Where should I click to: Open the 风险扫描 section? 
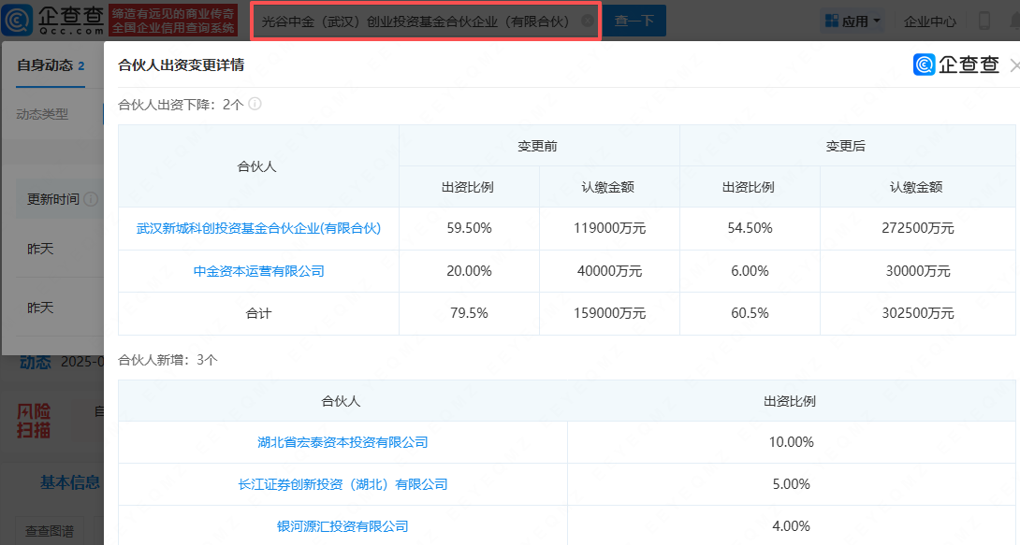[x=33, y=421]
